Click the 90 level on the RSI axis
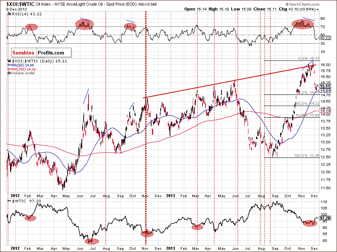Viewport: 337px width, 252px height. click(322, 19)
